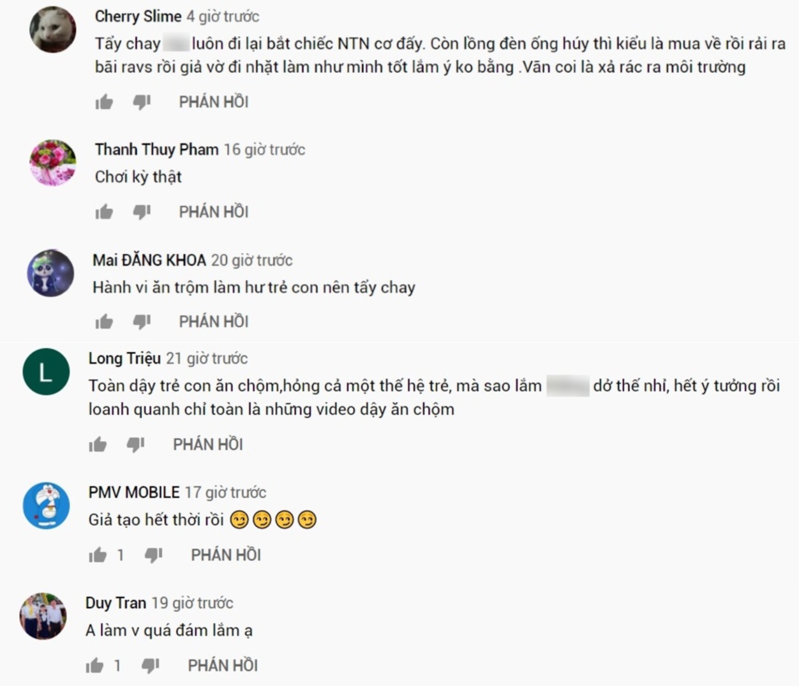Screen dimensions: 799x686
Task: Click PHÁN HỒI under Duy Tran's comment
Action: pos(222,664)
